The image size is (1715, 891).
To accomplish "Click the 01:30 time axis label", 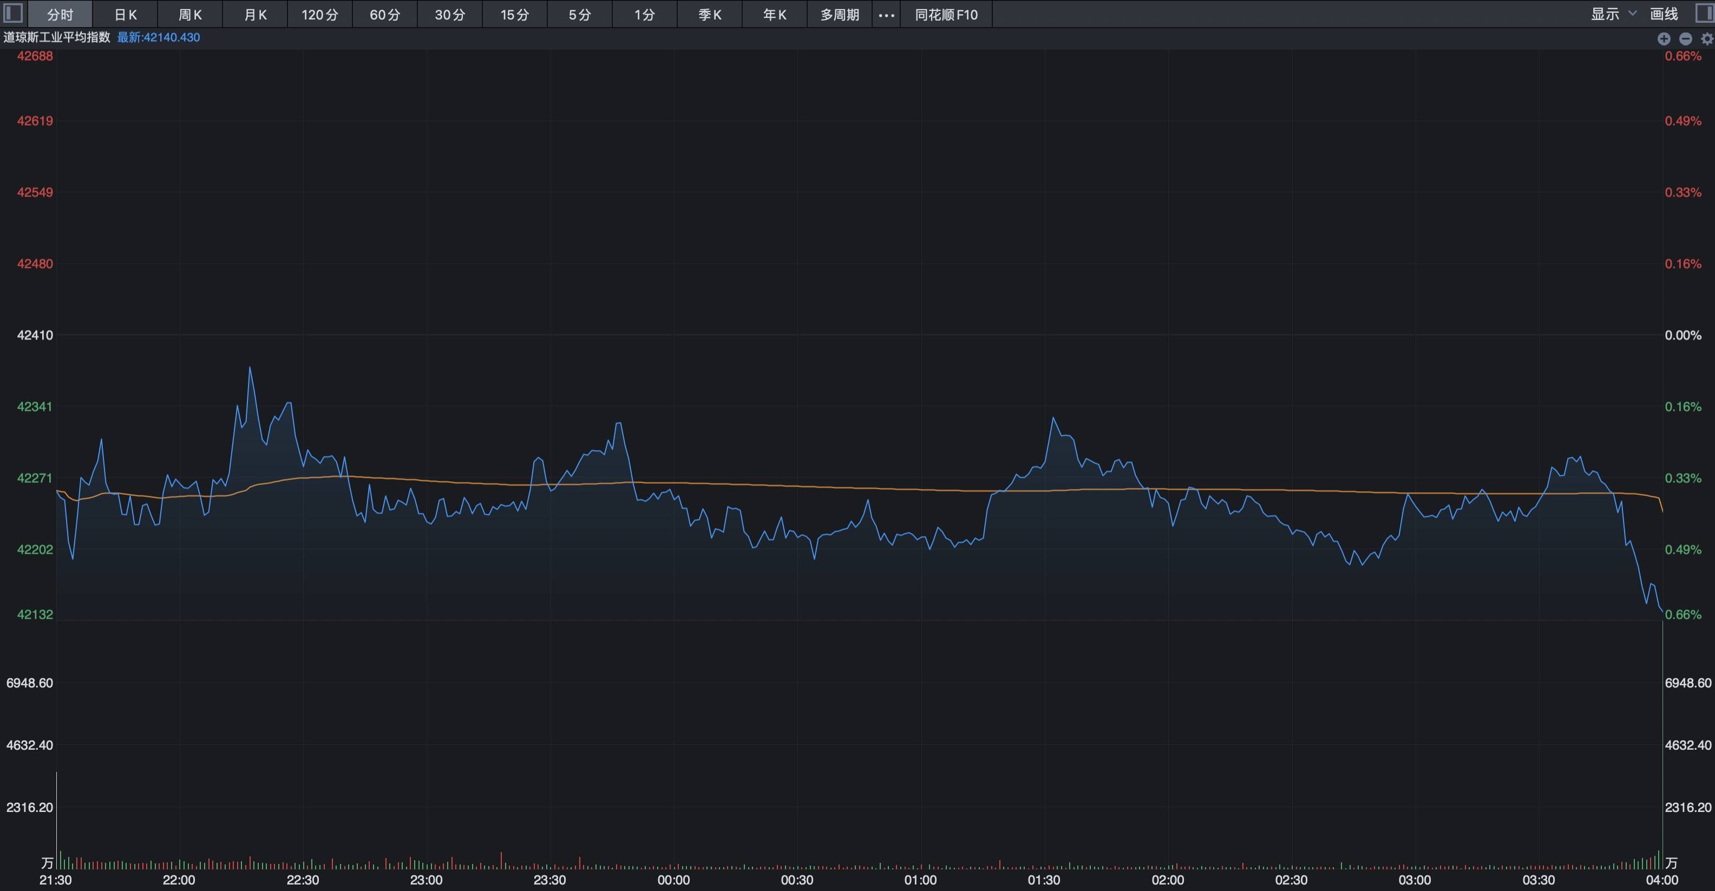I will (1044, 880).
